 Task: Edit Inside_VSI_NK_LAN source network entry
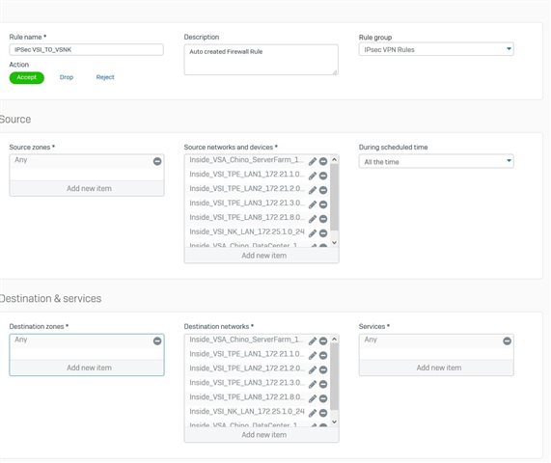coord(313,233)
